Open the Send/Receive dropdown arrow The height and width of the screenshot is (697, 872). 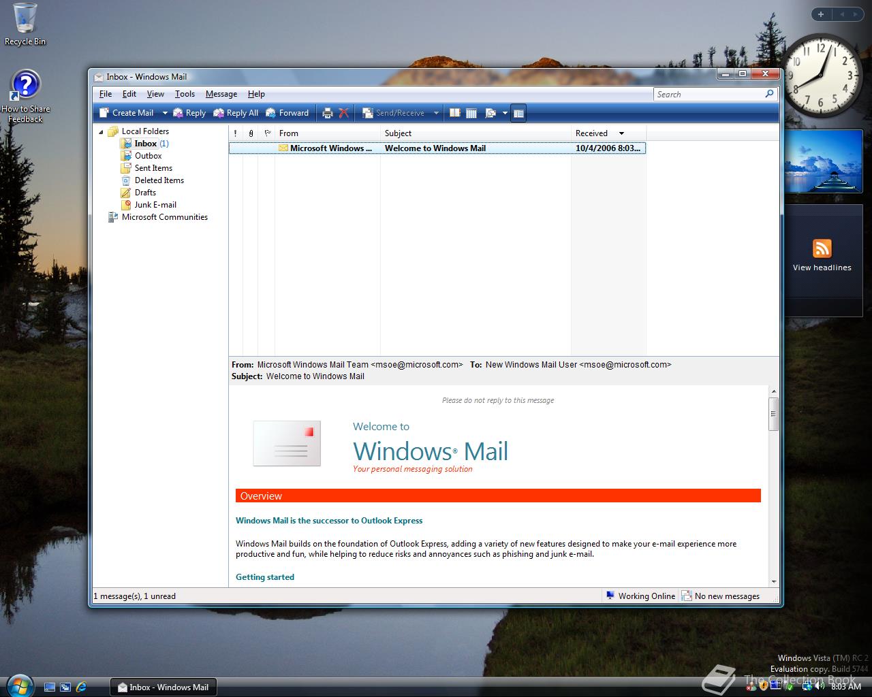coord(436,113)
